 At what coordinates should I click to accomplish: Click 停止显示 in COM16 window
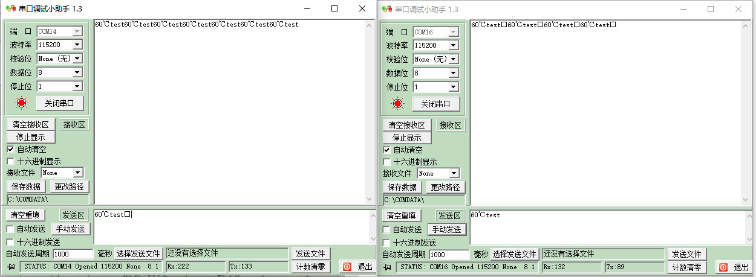pos(407,138)
